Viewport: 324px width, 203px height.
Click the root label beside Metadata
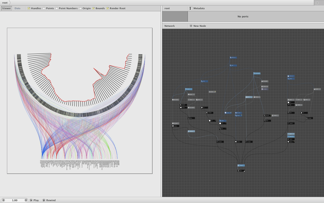(x=167, y=8)
